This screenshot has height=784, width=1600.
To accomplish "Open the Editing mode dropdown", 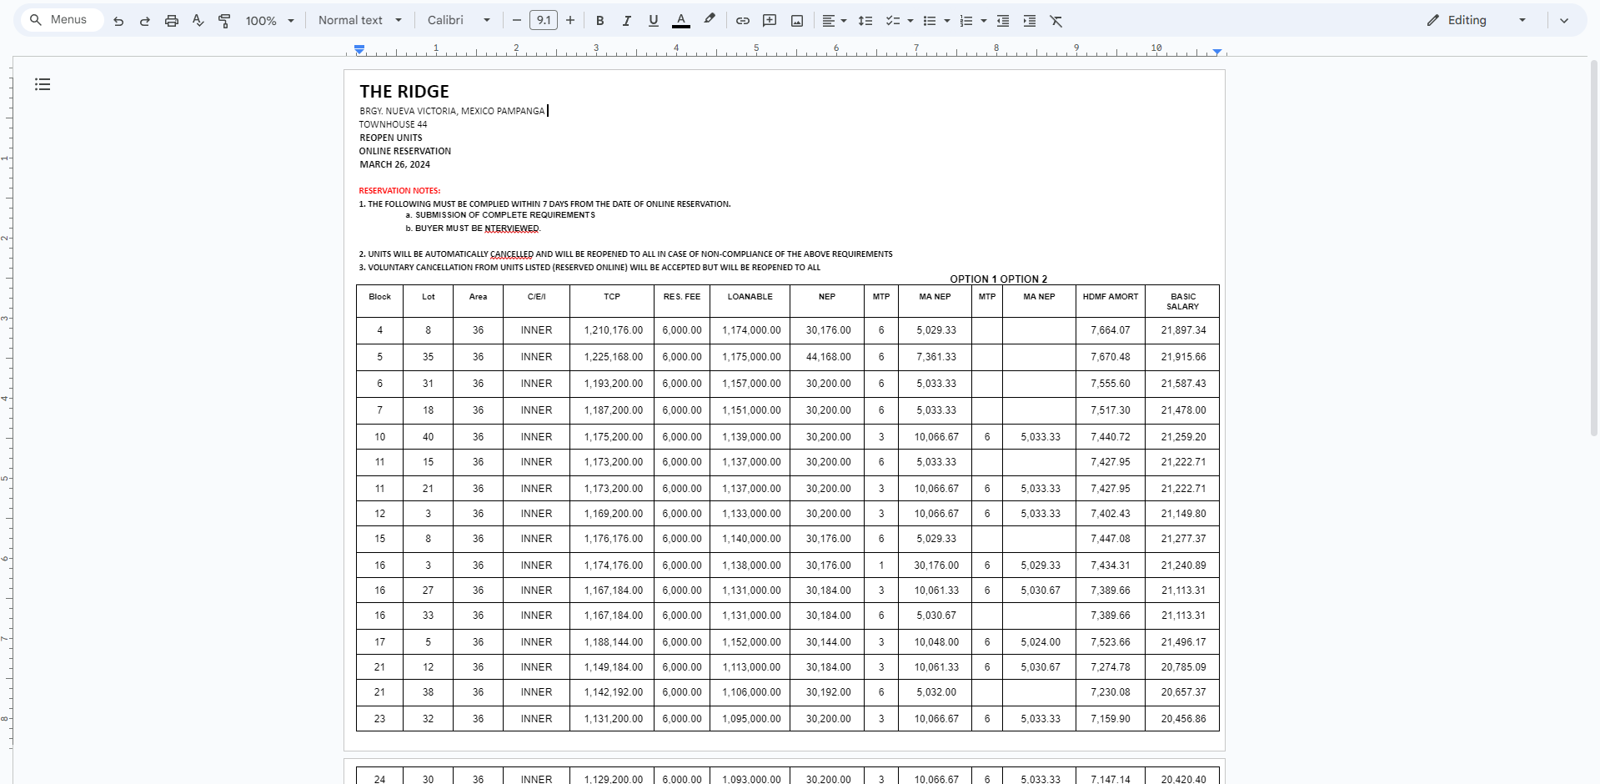I will coord(1477,20).
